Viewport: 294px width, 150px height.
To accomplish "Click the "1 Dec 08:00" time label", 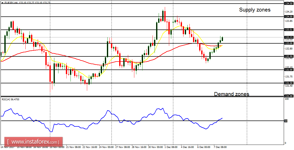I will tap(171, 147).
